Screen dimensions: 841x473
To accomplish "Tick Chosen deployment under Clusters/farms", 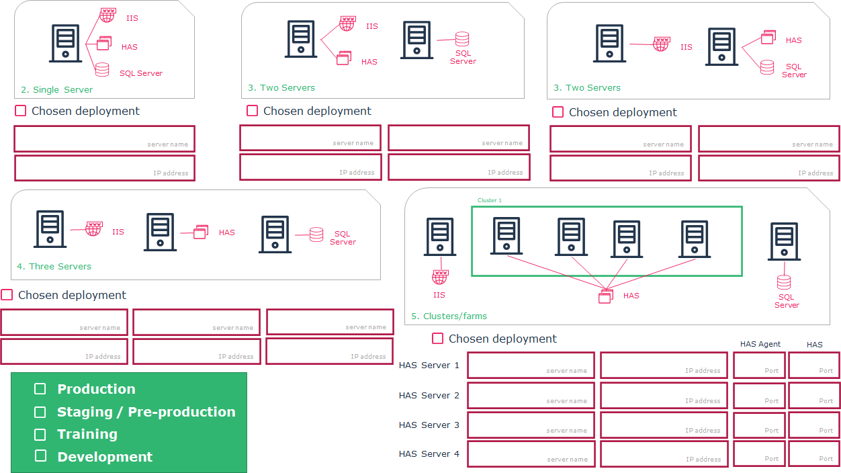I will [438, 339].
